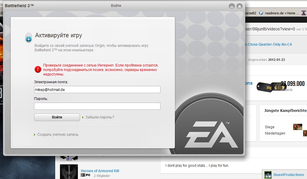Click readmore.de bookmark favicon icon
307x179 pixels.
click(261, 13)
